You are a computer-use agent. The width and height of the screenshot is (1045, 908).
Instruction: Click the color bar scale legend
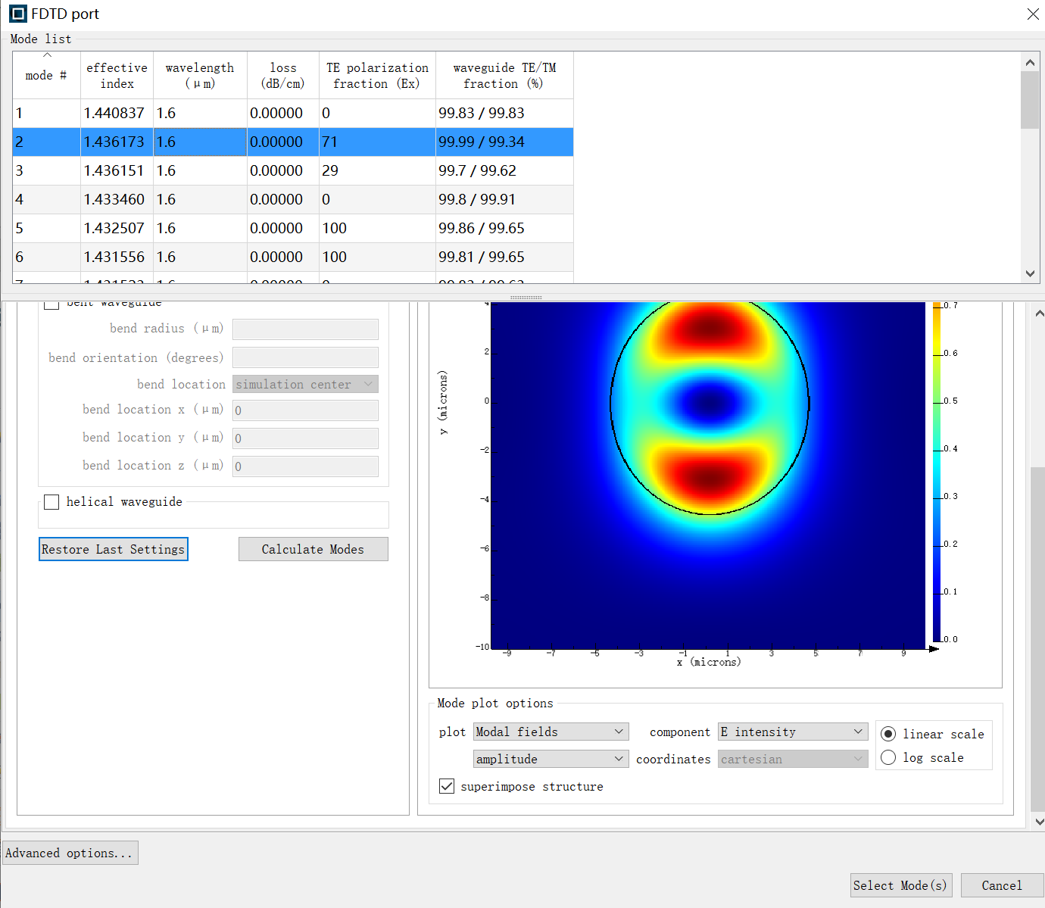937,472
